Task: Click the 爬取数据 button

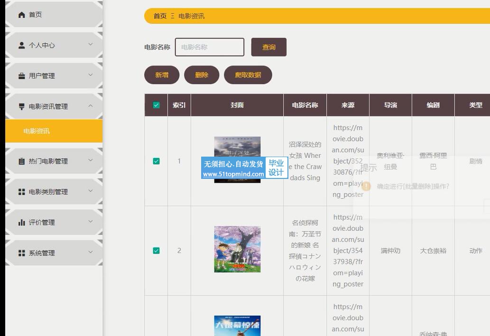Action: (248, 75)
